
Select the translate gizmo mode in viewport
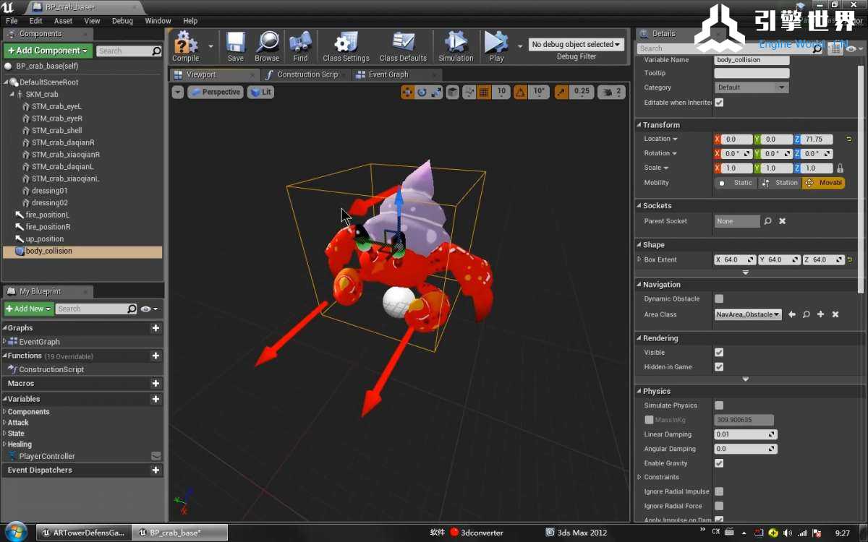coord(408,92)
